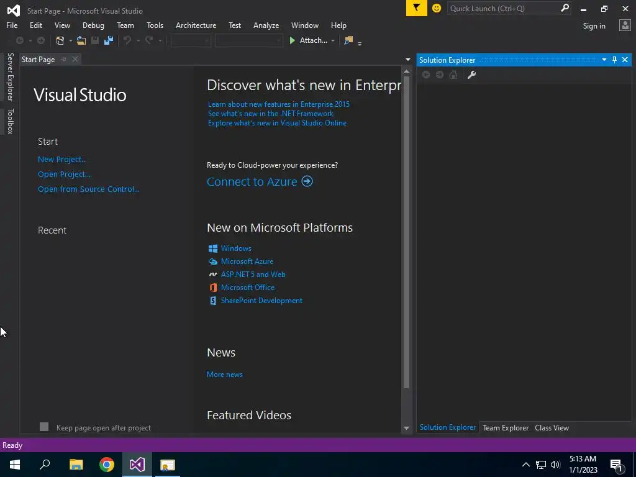Click the Start Page scroll down arrow
Image resolution: width=636 pixels, height=477 pixels.
(x=406, y=428)
